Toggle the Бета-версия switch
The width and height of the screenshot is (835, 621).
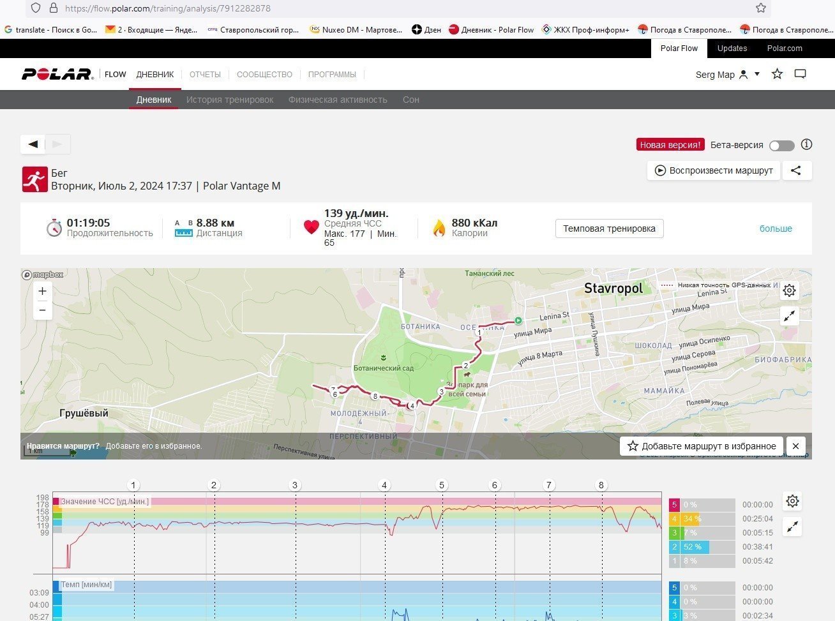pyautogui.click(x=782, y=146)
